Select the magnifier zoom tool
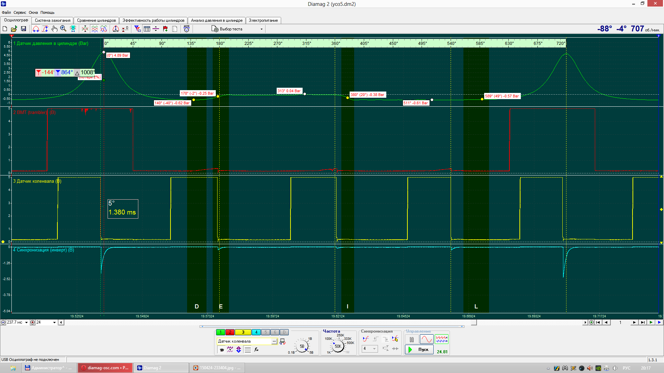This screenshot has height=373, width=664. [x=63, y=29]
